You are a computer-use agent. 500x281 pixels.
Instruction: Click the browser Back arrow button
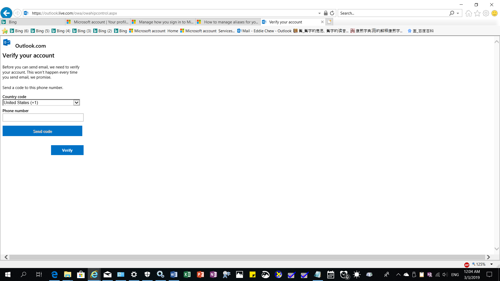(x=6, y=13)
